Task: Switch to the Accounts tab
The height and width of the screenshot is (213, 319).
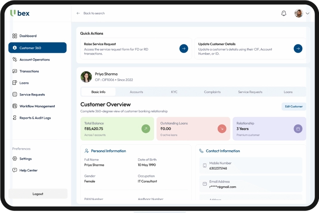Action: 136,92
